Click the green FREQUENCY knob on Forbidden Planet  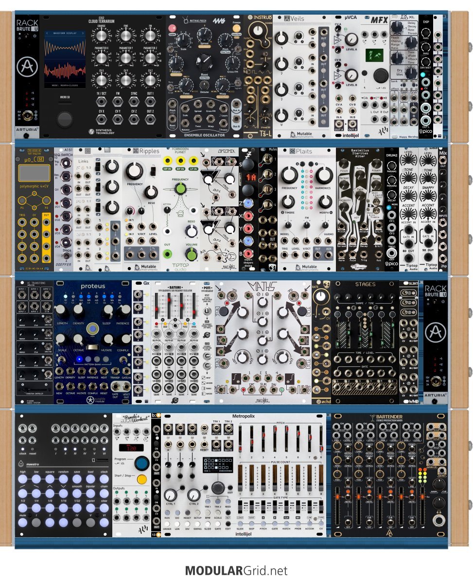(x=180, y=189)
